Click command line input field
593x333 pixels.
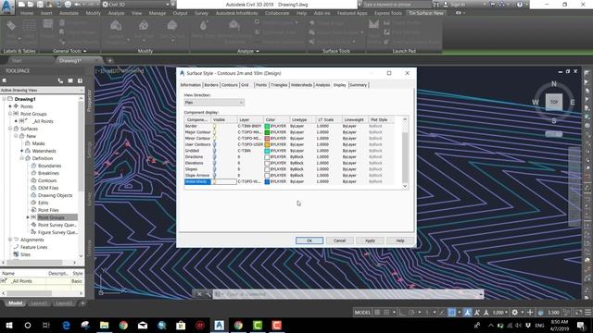pos(348,294)
